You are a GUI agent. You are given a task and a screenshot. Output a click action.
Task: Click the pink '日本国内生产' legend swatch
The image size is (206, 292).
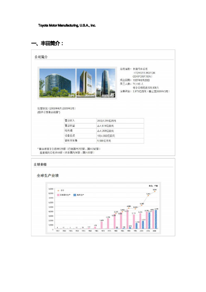pyautogui.click(x=58, y=195)
